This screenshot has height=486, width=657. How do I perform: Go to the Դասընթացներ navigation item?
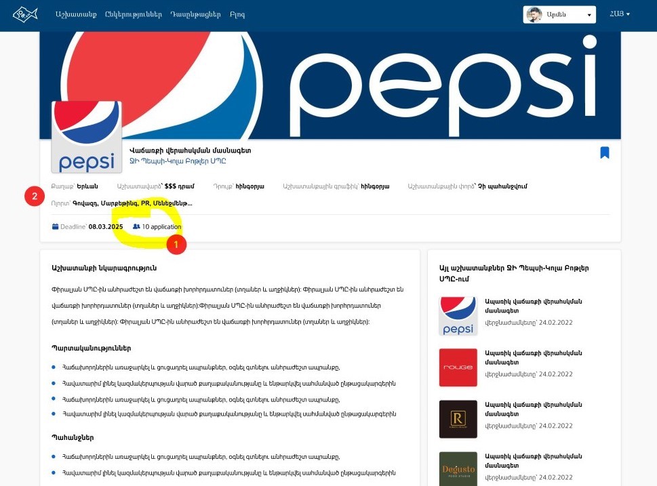coord(195,15)
